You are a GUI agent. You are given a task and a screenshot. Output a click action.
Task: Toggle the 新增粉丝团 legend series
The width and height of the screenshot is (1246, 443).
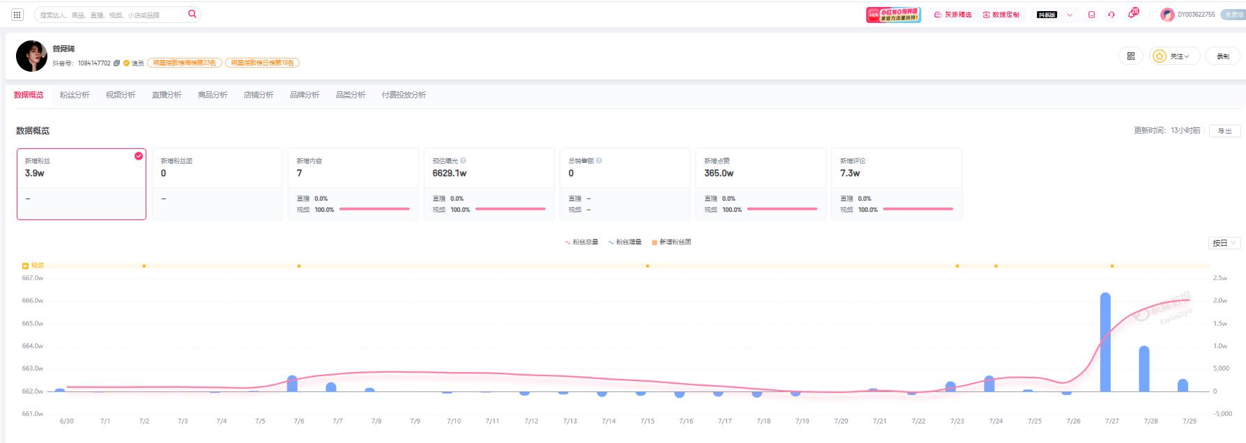pyautogui.click(x=671, y=242)
